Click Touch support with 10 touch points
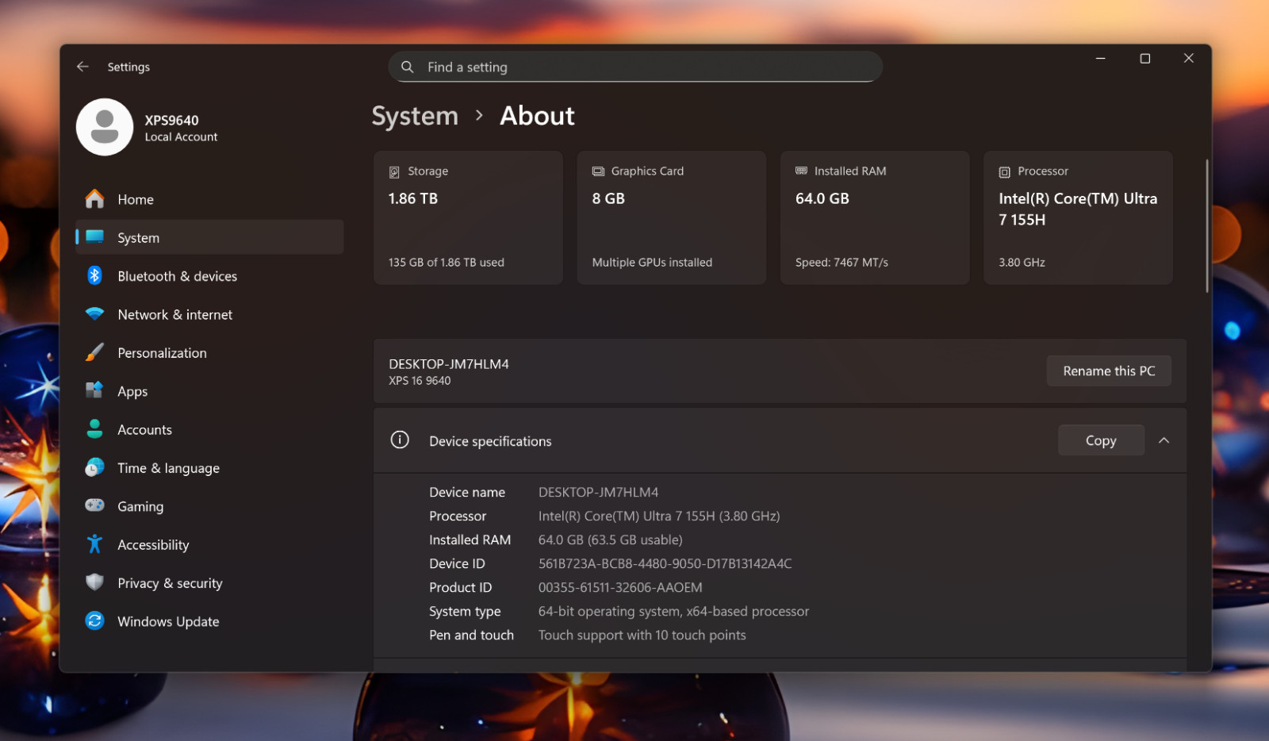1269x741 pixels. tap(642, 635)
